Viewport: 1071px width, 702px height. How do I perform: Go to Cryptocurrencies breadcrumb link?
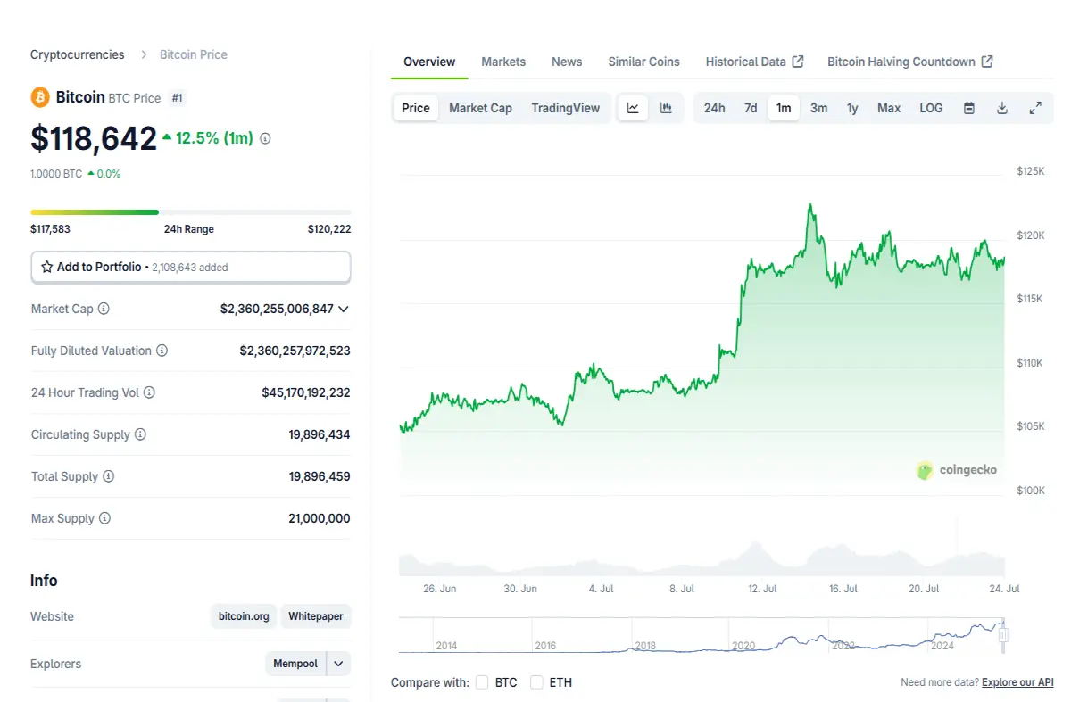pos(78,54)
